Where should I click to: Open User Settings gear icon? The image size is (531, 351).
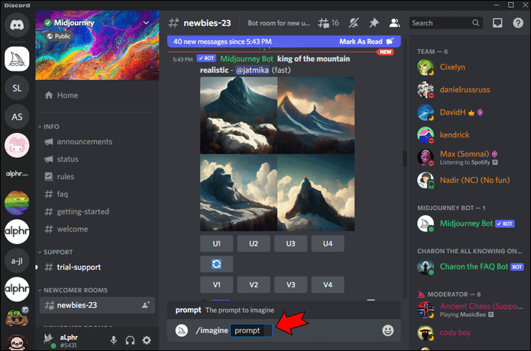pyautogui.click(x=147, y=340)
